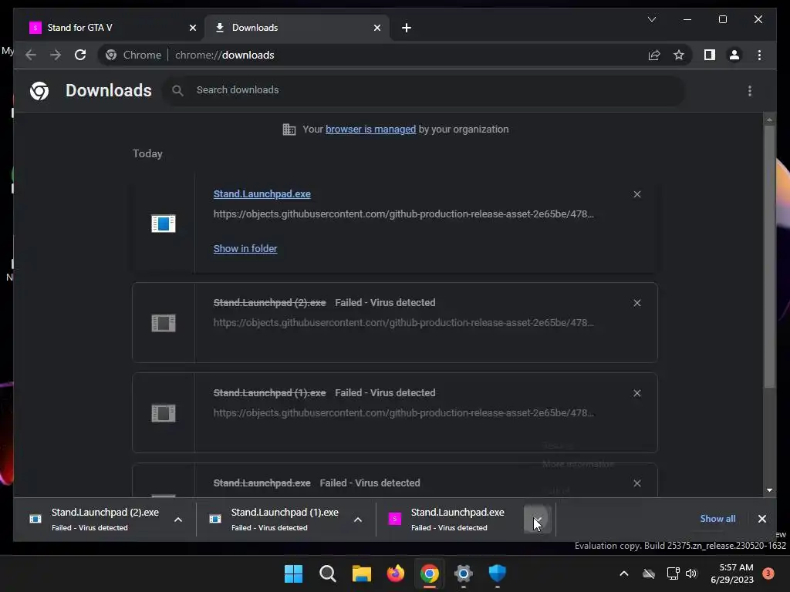Viewport: 790px width, 592px height.
Task: Click the cloud icon in system tray
Action: click(x=649, y=573)
